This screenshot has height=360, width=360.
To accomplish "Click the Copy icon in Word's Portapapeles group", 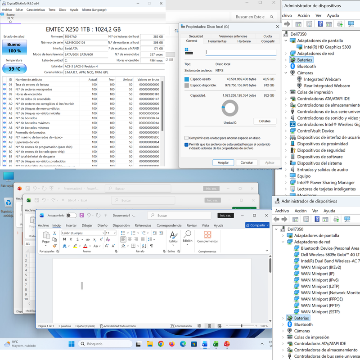I will (x=54, y=239).
